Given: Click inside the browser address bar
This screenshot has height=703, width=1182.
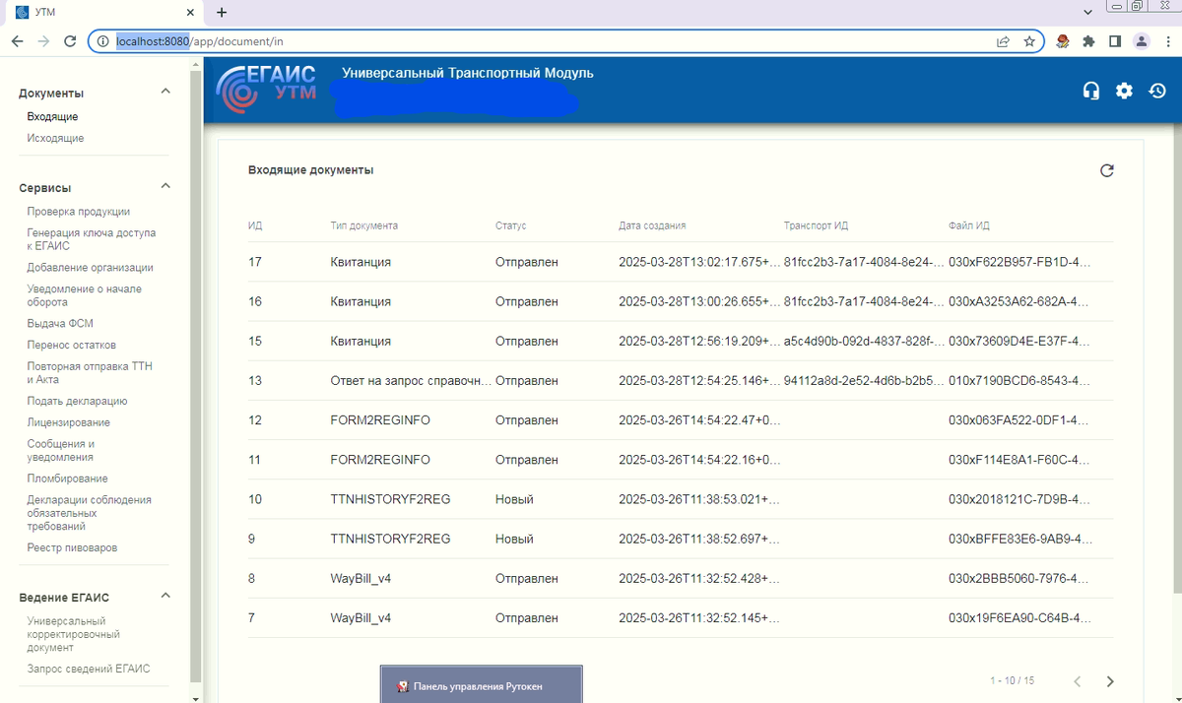Looking at the screenshot, I should pyautogui.click(x=394, y=41).
